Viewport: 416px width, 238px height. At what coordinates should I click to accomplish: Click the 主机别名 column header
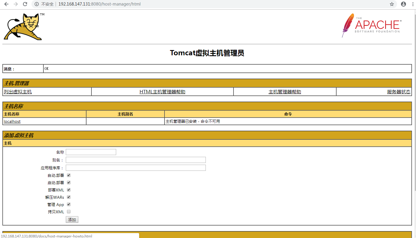point(125,114)
